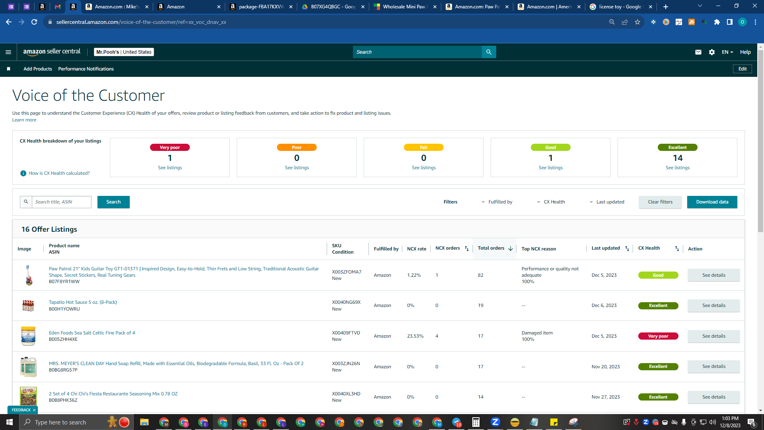Go back with the browser back arrow
The width and height of the screenshot is (764, 430).
9,22
